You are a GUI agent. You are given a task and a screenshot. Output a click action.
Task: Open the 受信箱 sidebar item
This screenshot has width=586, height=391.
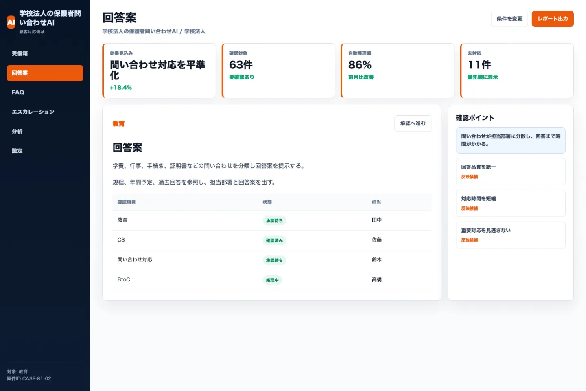(45, 54)
